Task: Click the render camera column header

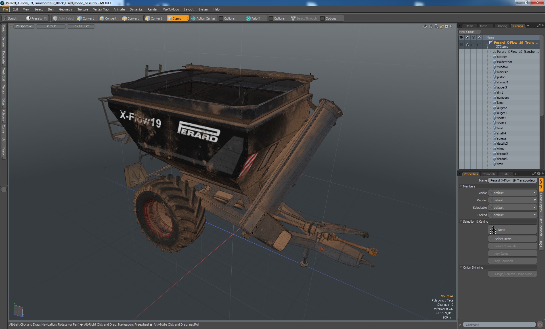Action: [468, 37]
